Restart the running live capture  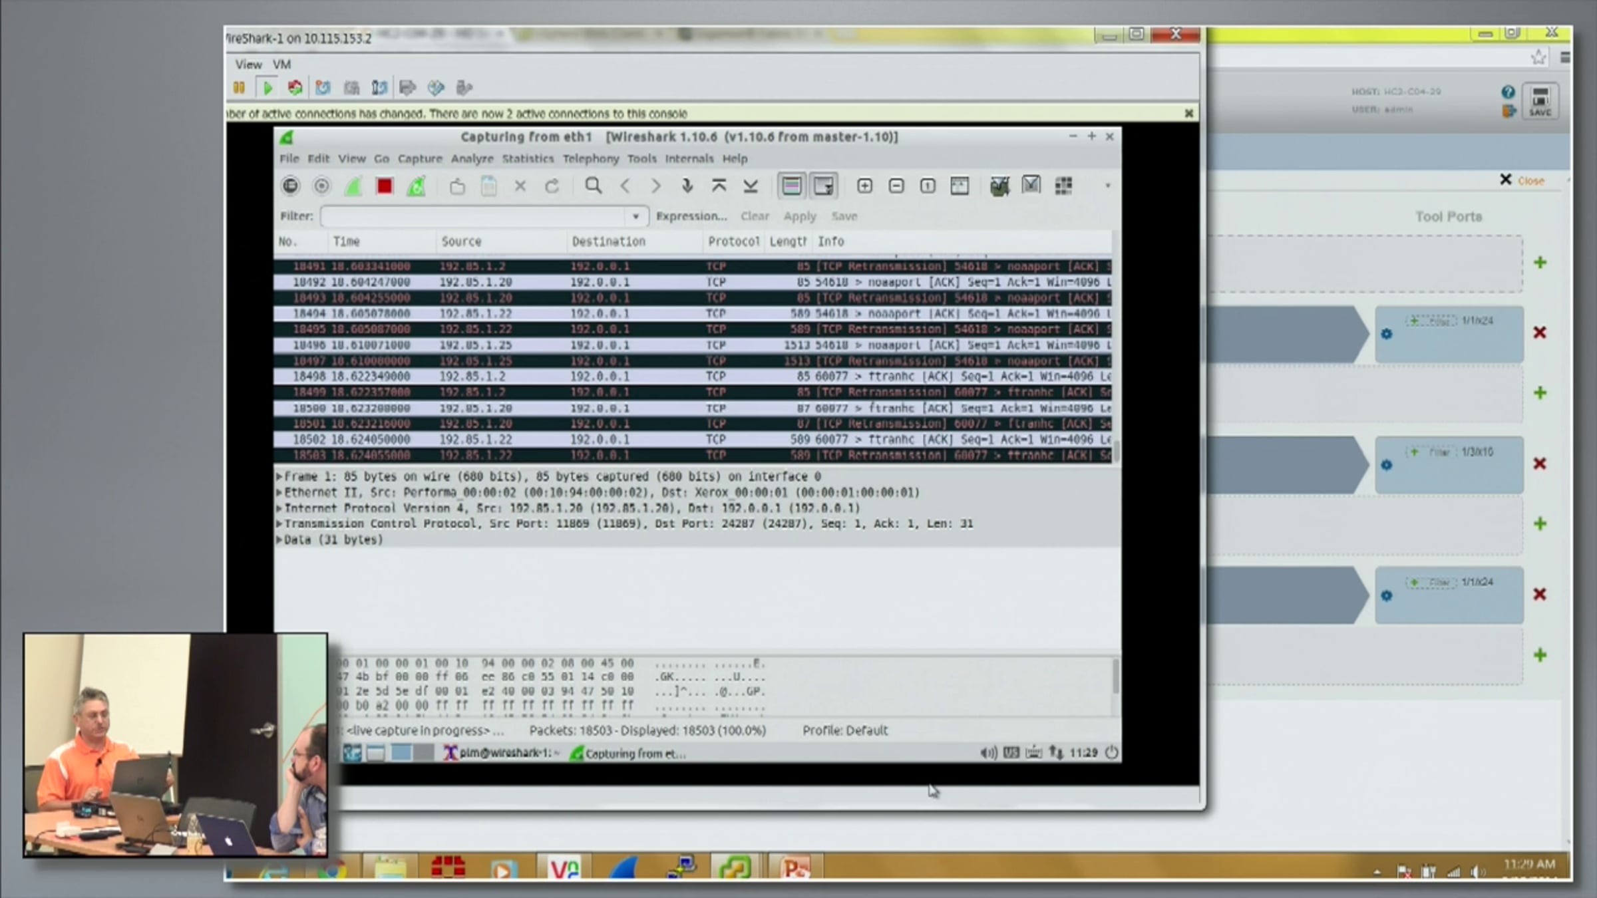tap(417, 186)
